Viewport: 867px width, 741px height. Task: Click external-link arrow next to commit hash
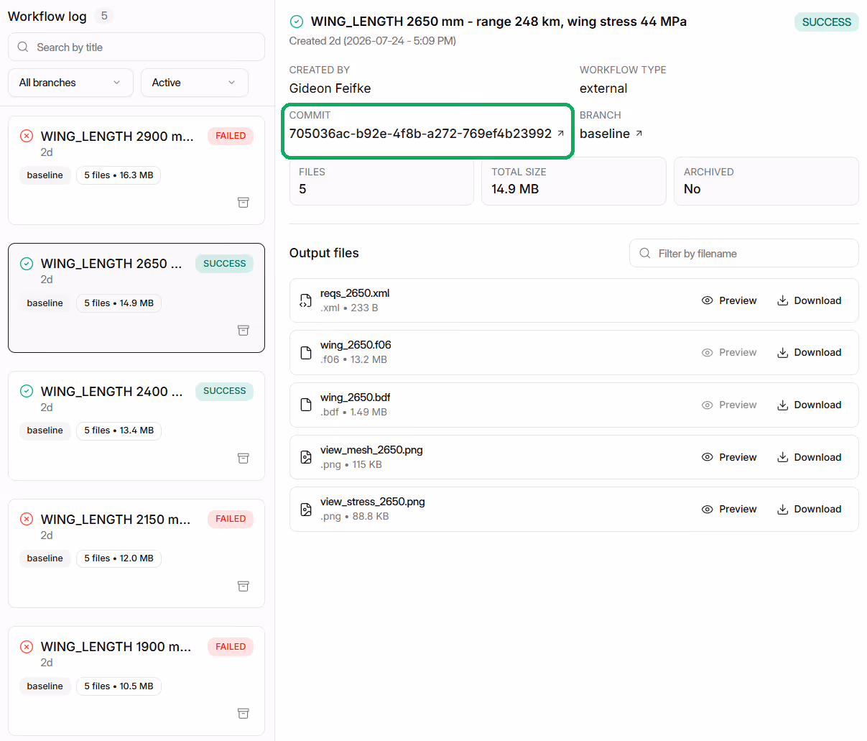click(x=561, y=134)
